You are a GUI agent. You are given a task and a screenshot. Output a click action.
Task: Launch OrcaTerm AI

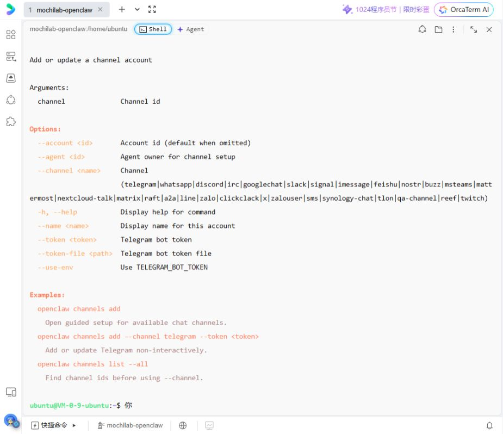click(464, 10)
